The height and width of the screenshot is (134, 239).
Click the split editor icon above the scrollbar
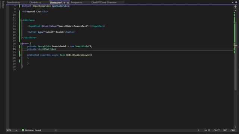coord(236,7)
